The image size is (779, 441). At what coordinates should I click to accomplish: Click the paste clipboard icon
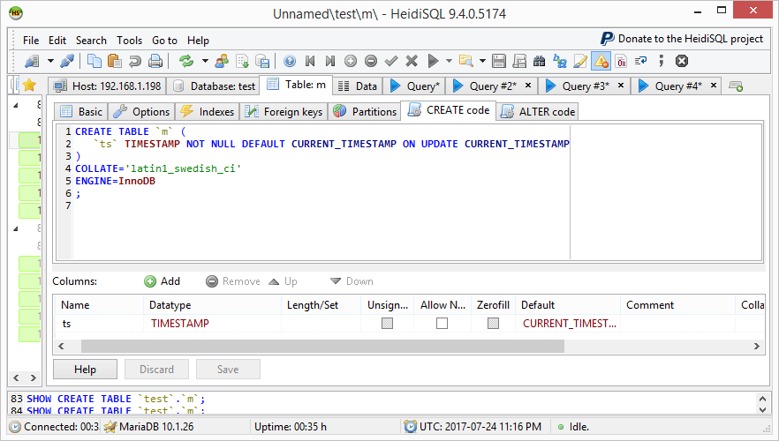click(114, 61)
